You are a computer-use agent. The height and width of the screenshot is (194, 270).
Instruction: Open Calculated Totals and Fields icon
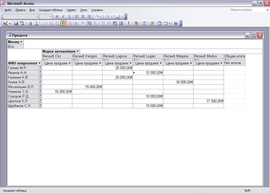click(x=89, y=23)
